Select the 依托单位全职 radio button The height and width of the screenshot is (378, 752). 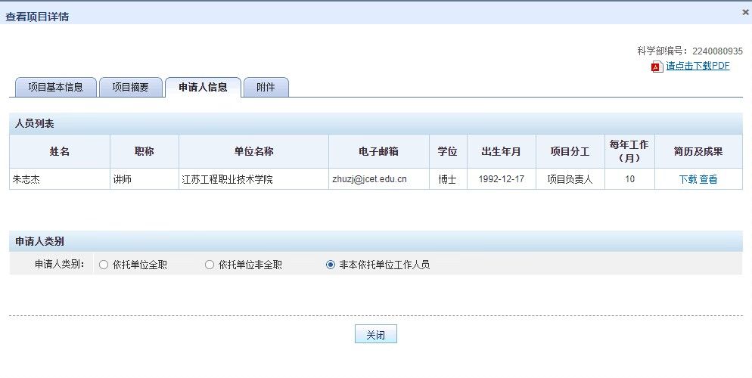point(104,265)
